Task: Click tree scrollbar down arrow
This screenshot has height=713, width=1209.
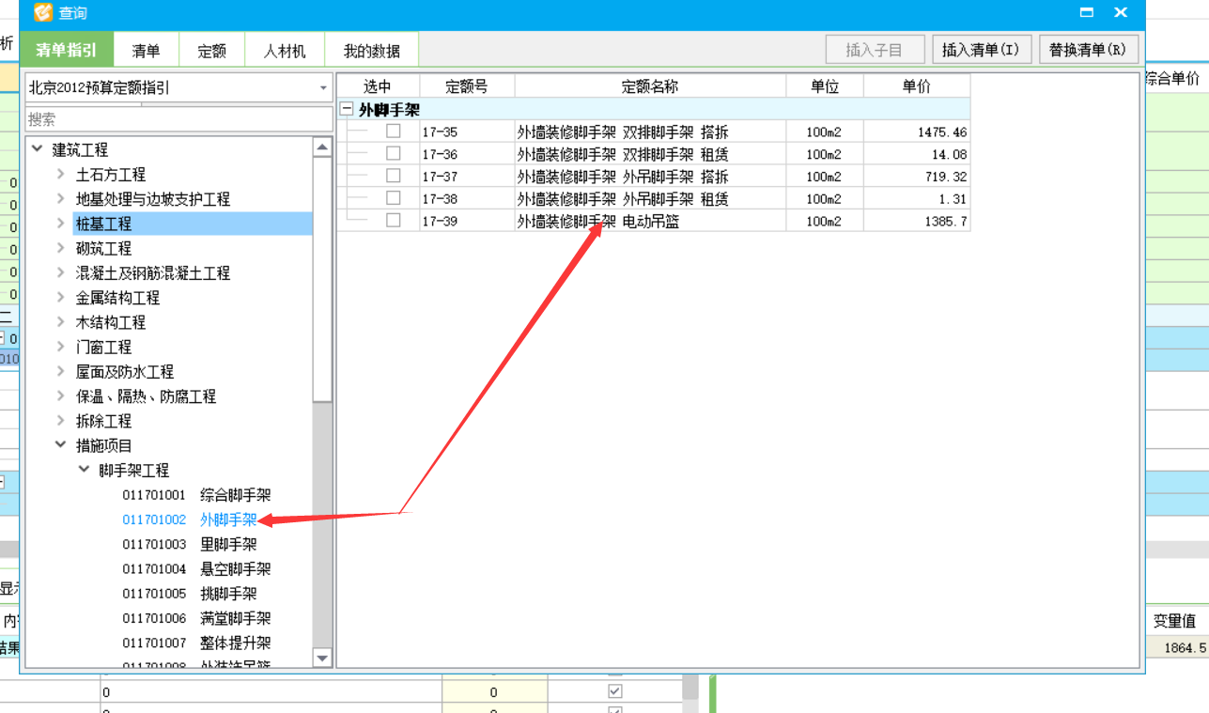Action: 322,659
